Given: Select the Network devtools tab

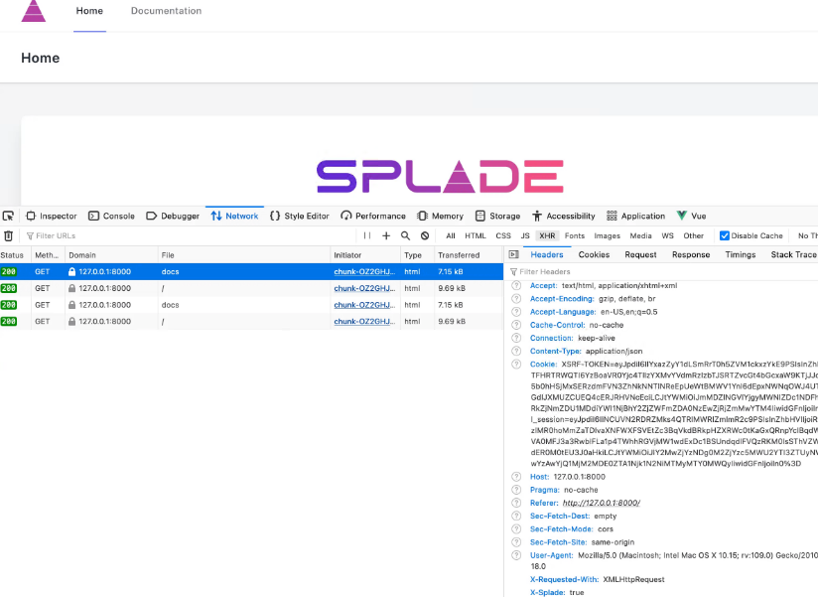Looking at the screenshot, I should pyautogui.click(x=234, y=216).
